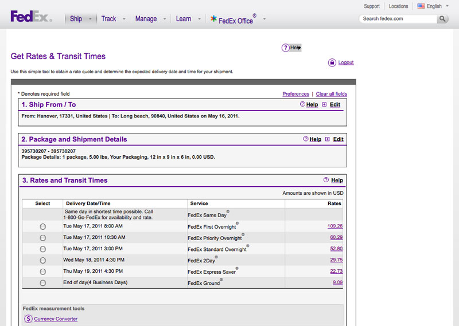Click the 29.75 rate link
Viewport: 459px width, 326px height.
point(336,260)
